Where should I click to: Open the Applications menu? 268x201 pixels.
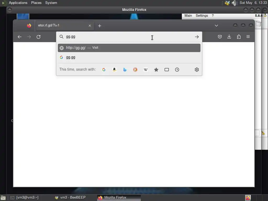point(18,3)
